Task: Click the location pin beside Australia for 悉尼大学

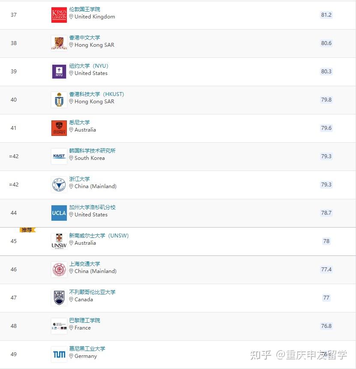Action: (71, 130)
